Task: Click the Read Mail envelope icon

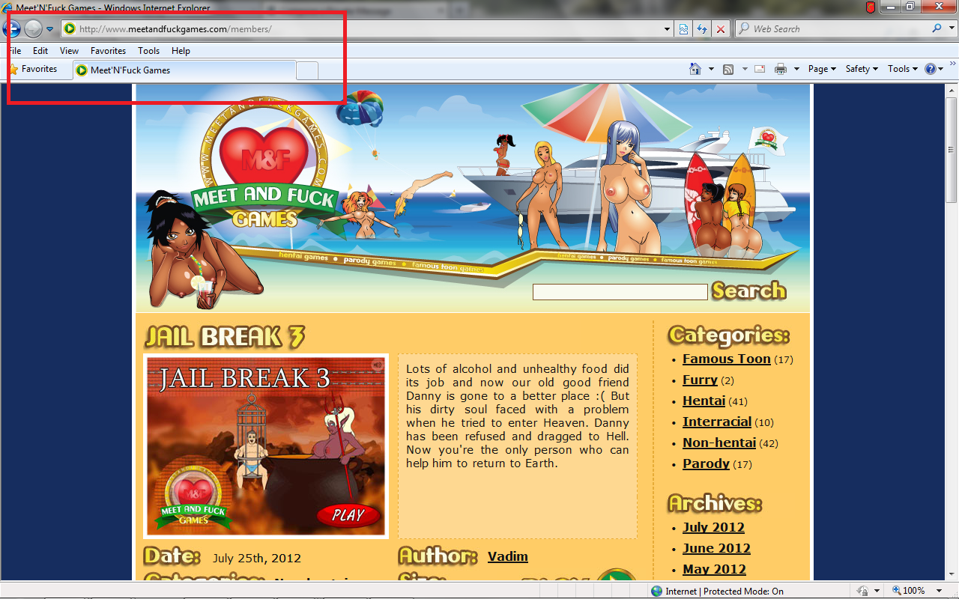Action: click(x=760, y=69)
